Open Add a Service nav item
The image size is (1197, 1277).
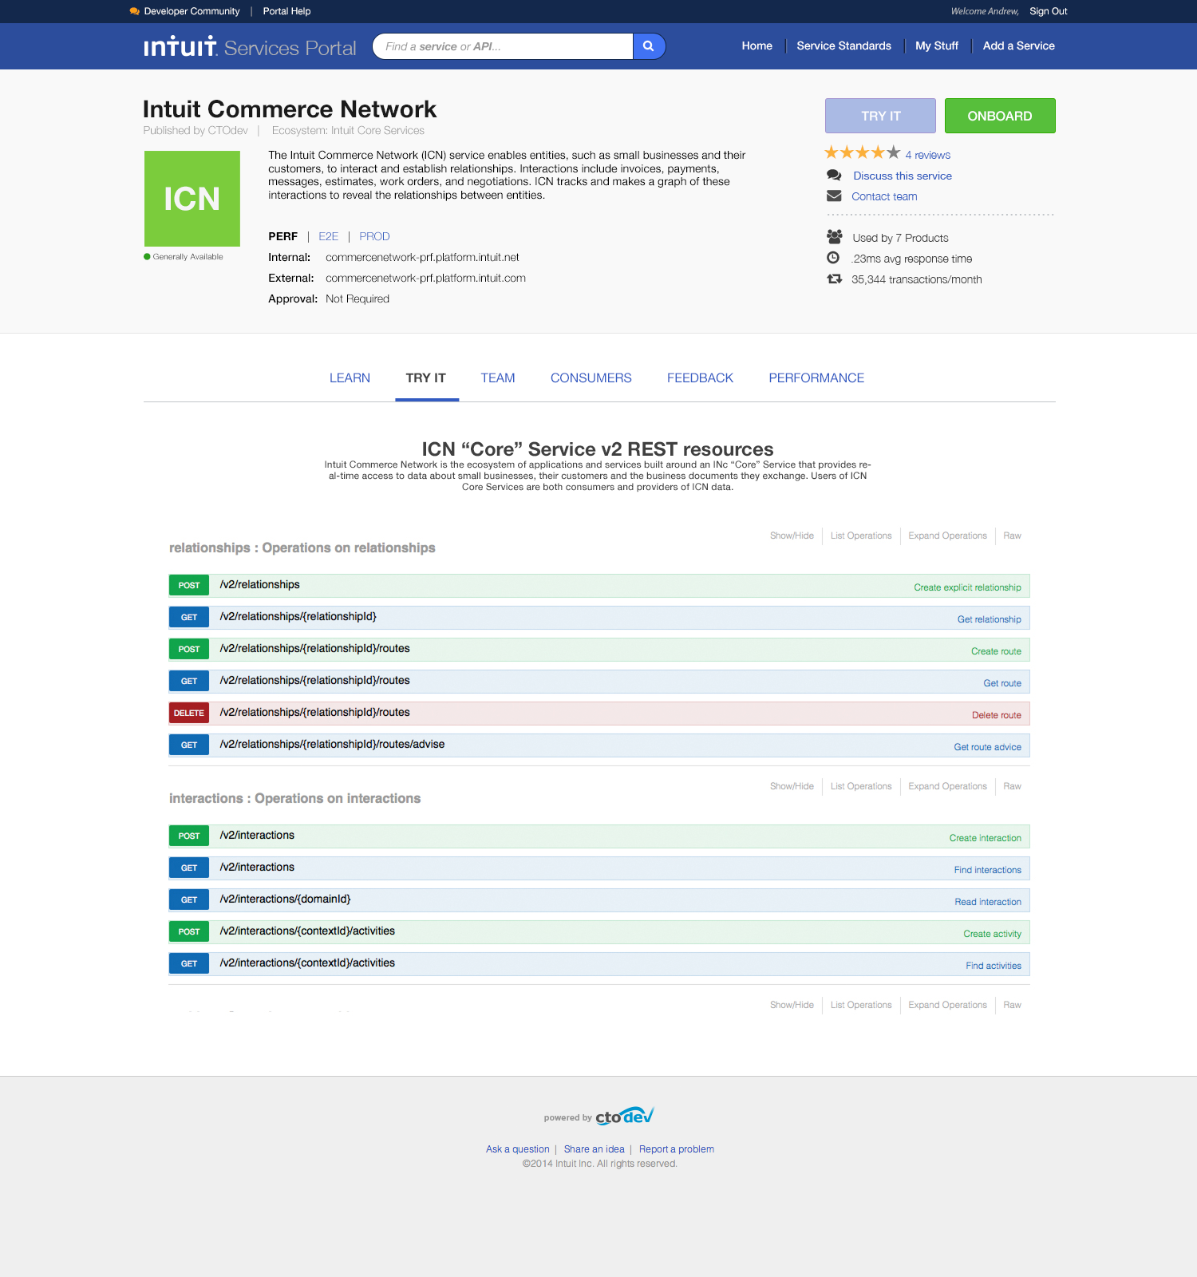coord(1019,45)
